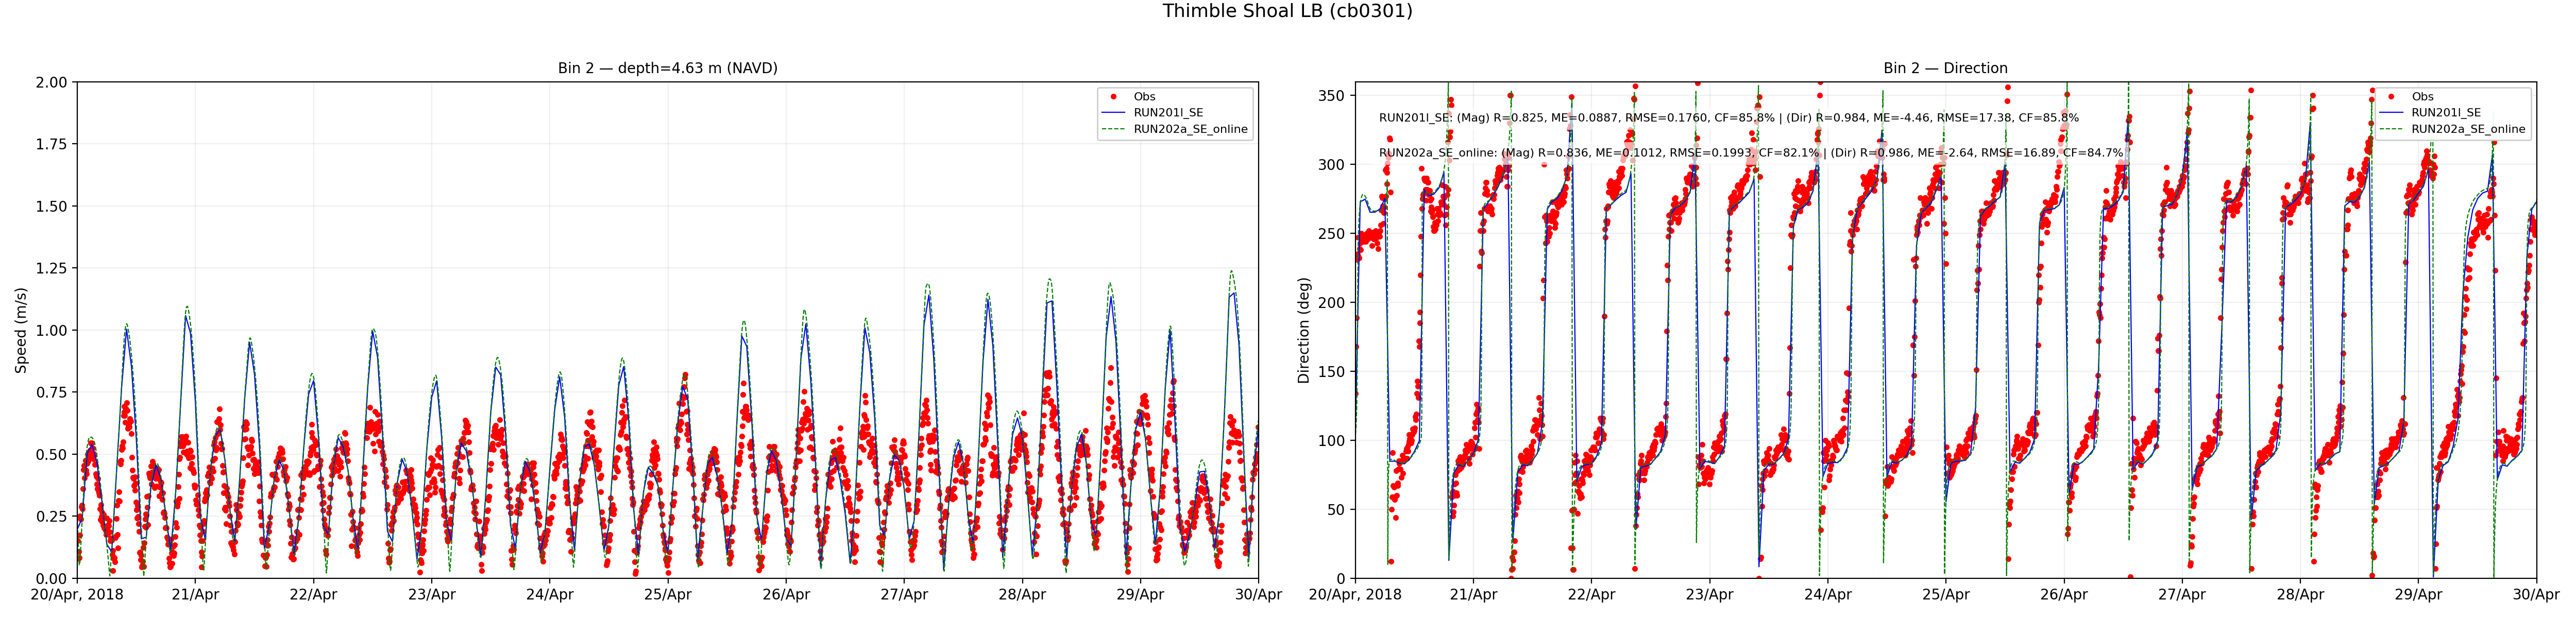Click "30/Apr" date under speed plot
Viewport: 2576px width, 618px height.
pos(1258,595)
